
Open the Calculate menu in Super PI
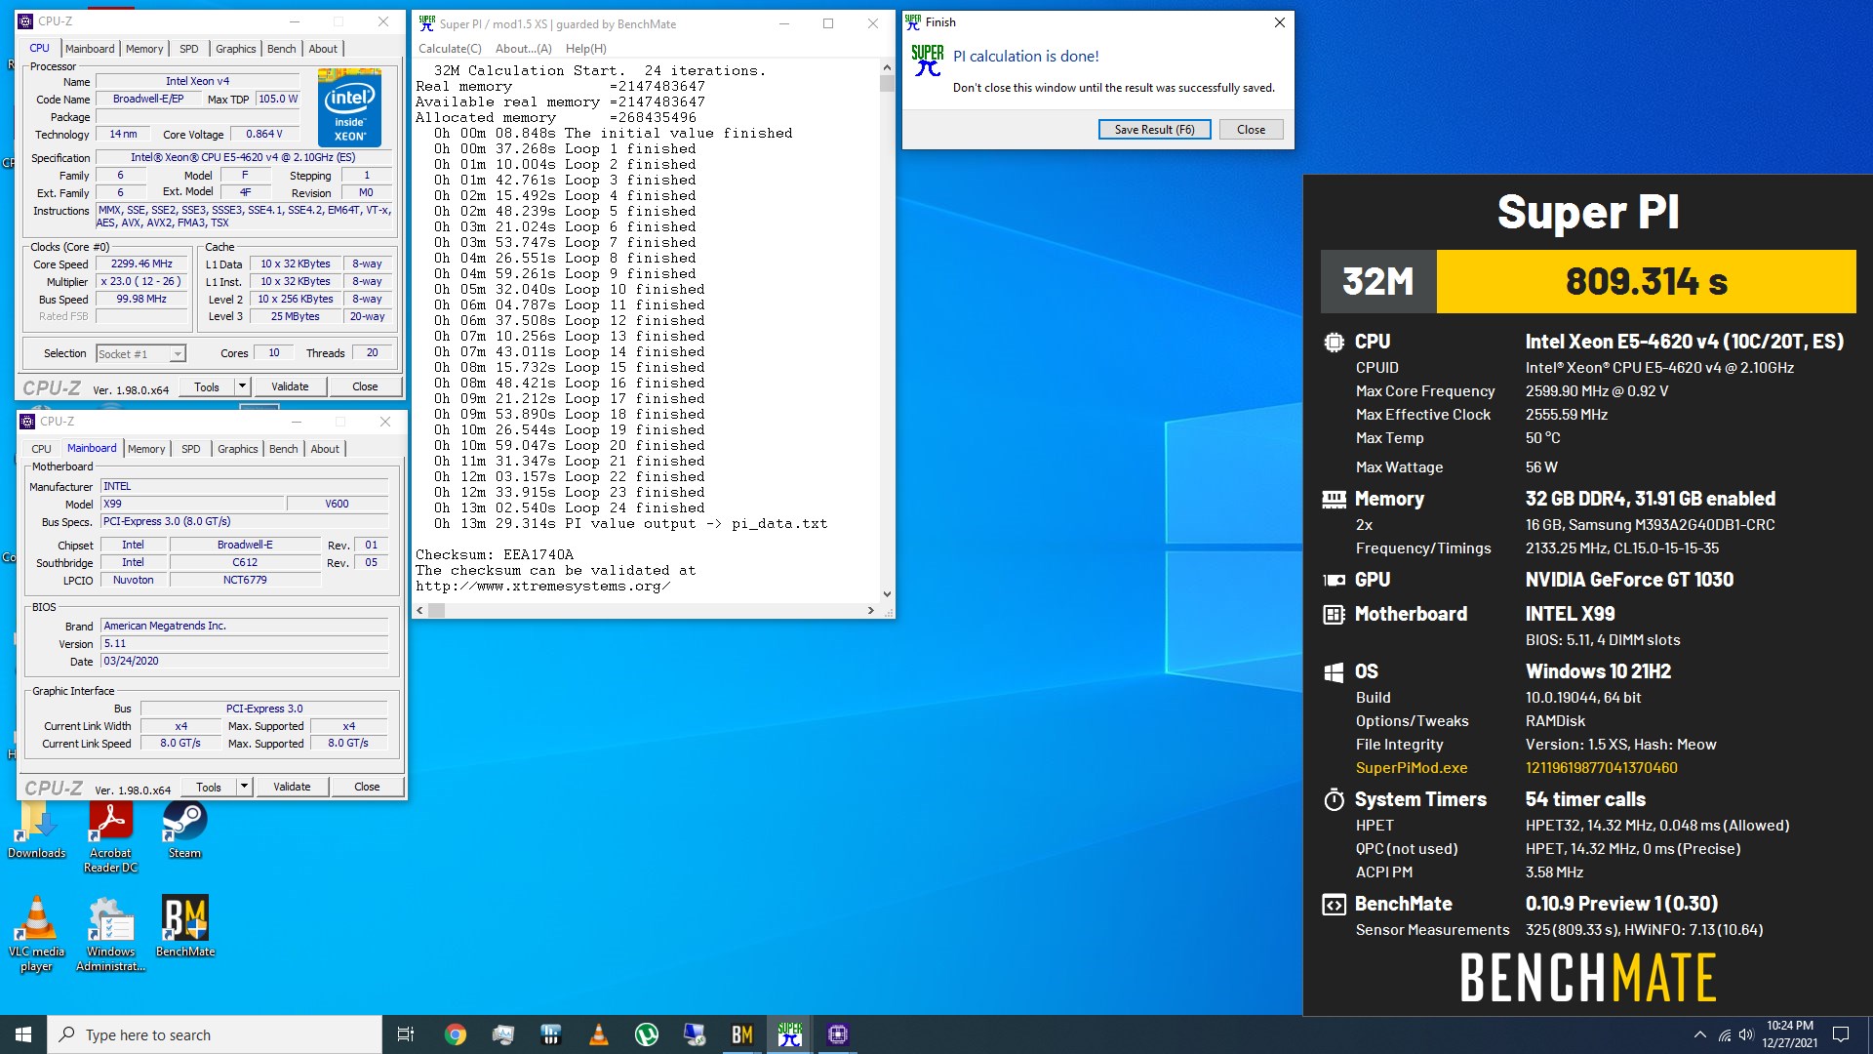click(x=450, y=49)
